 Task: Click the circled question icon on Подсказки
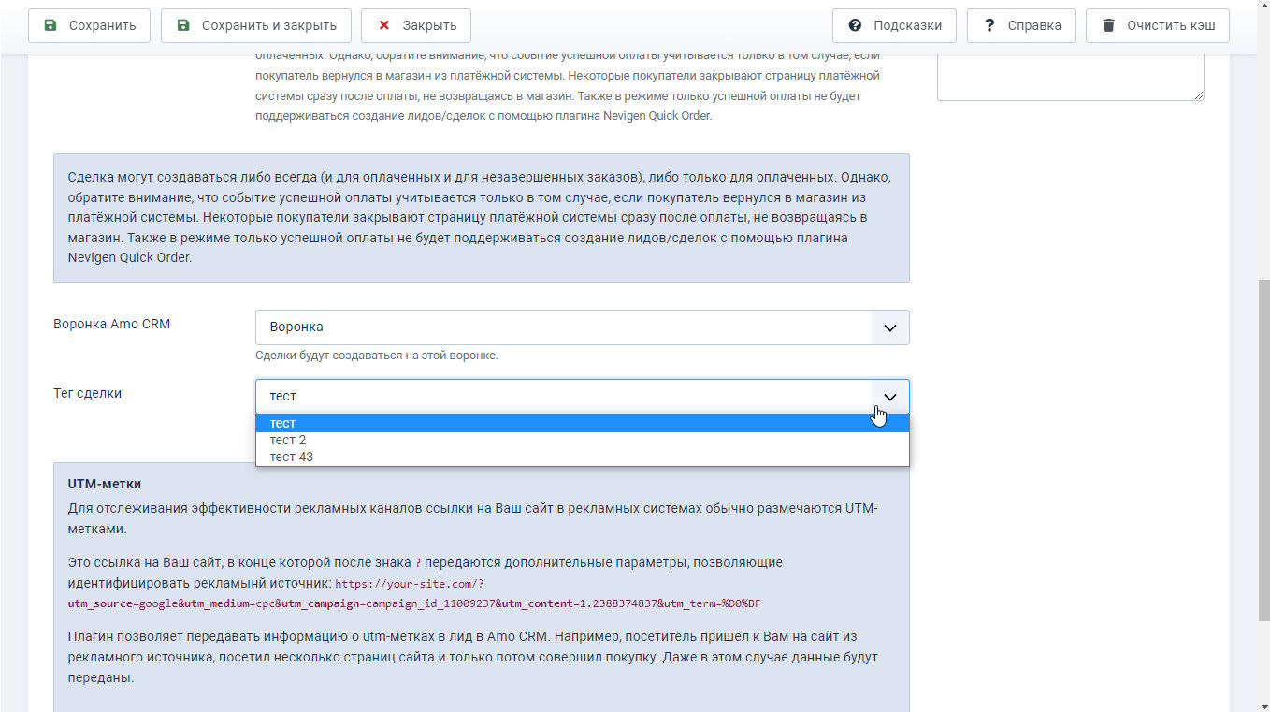tap(855, 25)
